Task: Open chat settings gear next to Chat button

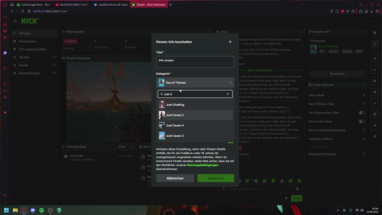Action: pos(286,198)
